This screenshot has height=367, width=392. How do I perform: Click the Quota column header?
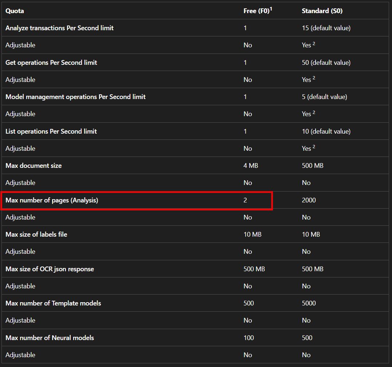(x=15, y=11)
